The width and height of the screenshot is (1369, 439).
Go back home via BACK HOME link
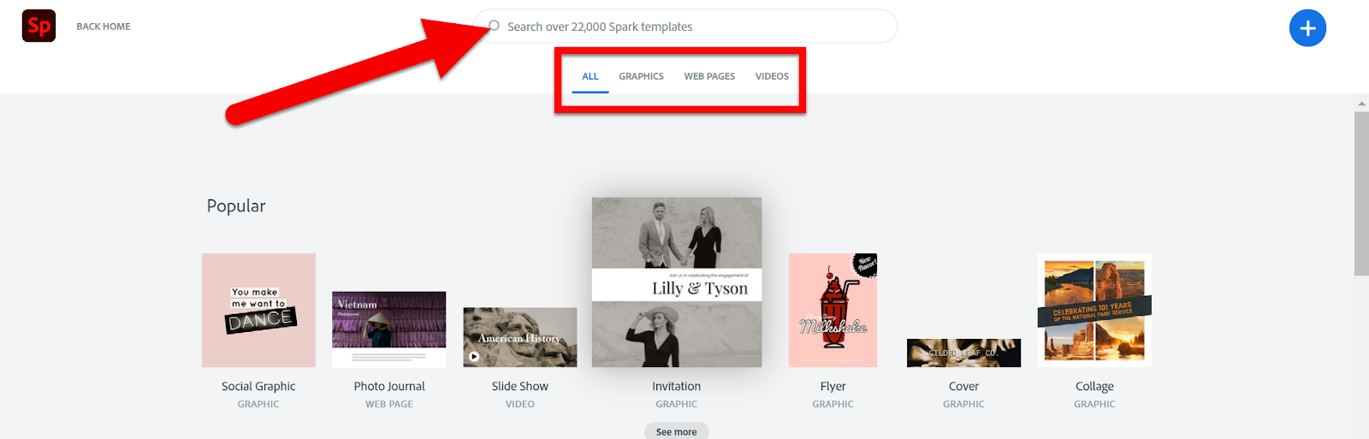pos(104,27)
